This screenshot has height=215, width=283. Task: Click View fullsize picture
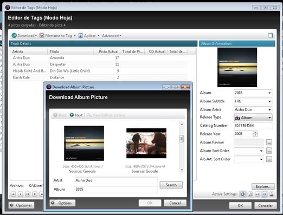pos(106,115)
